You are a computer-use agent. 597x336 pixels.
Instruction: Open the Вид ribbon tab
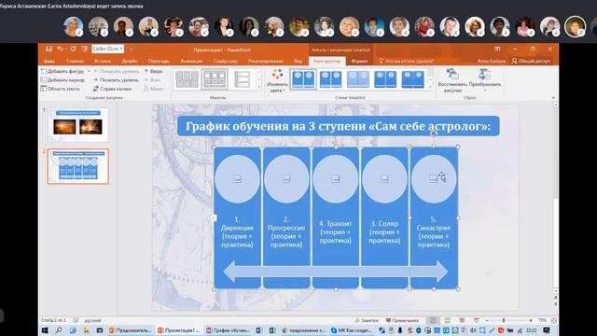click(x=298, y=61)
